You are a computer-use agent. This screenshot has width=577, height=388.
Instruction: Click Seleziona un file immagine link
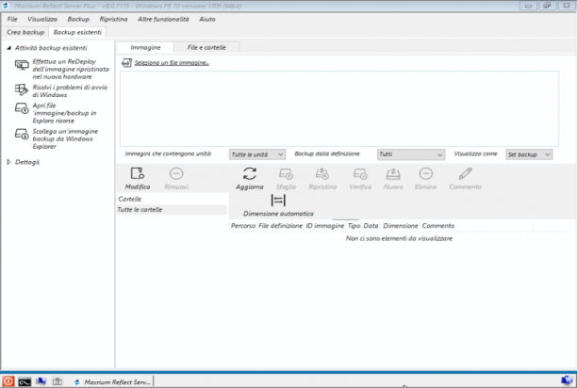(x=172, y=63)
